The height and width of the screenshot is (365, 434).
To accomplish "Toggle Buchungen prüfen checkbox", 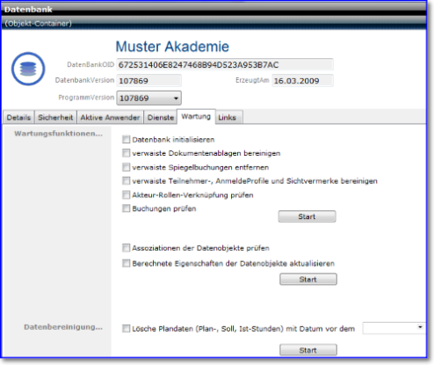I will (126, 208).
